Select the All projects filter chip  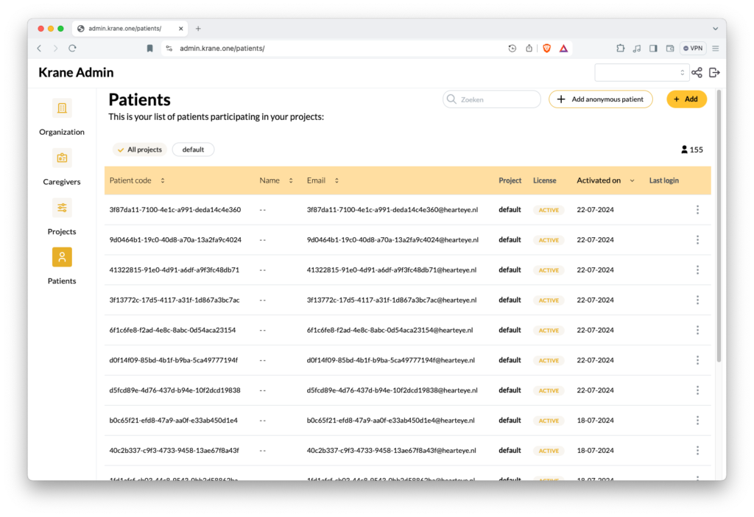[140, 150]
